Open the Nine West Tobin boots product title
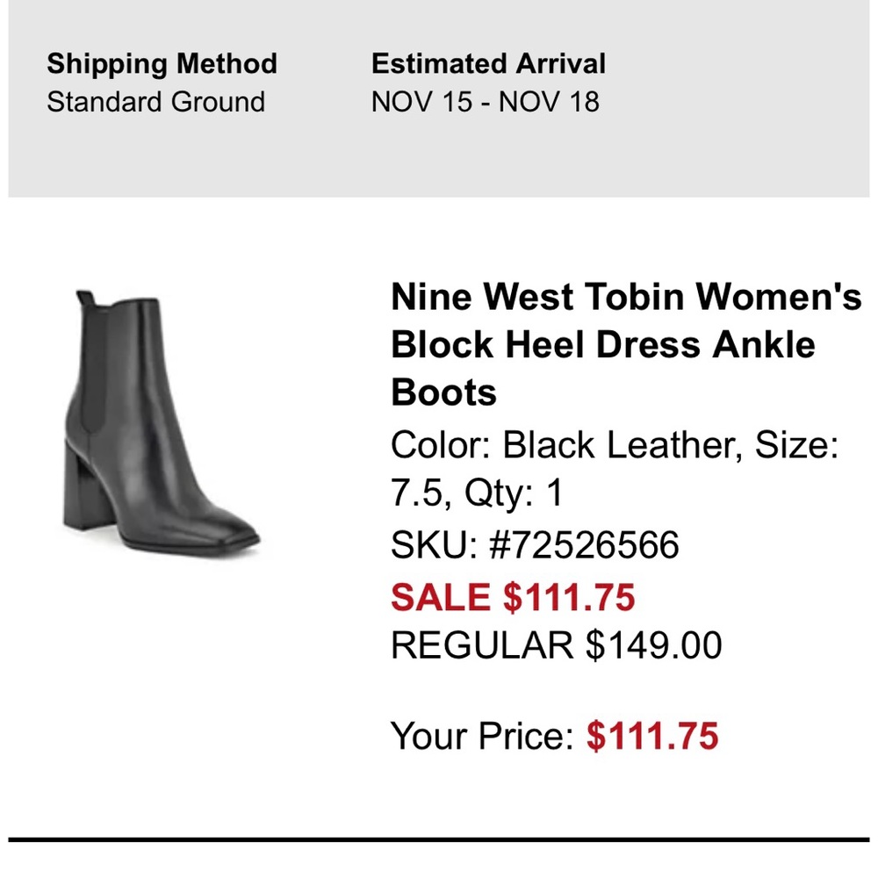The width and height of the screenshot is (878, 878). click(625, 344)
